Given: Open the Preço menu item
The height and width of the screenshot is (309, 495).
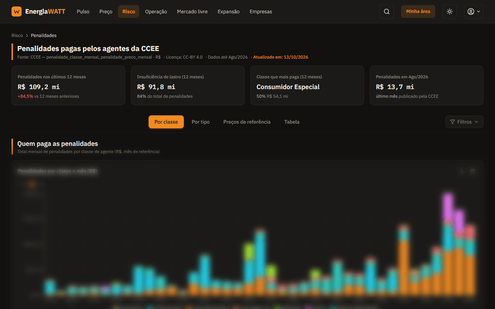Looking at the screenshot, I should coord(106,11).
